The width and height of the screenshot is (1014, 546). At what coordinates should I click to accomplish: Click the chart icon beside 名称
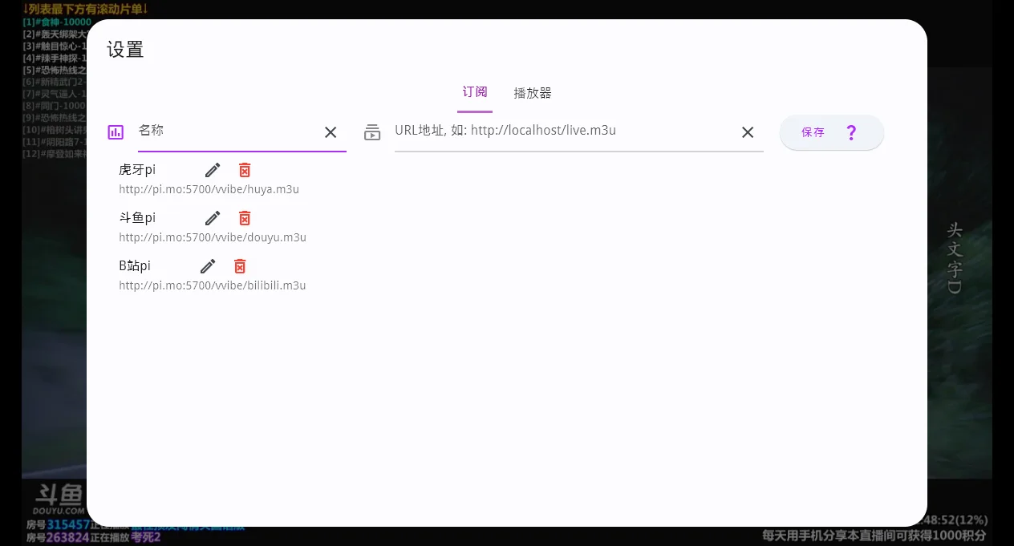(x=116, y=132)
